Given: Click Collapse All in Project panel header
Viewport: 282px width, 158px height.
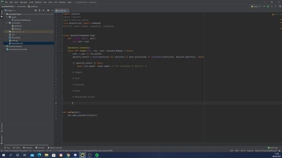Looking at the screenshot, I should (x=43, y=11).
